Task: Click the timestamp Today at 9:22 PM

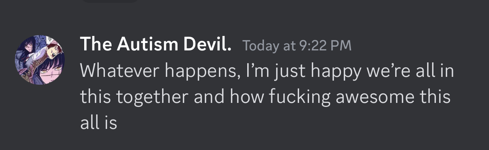Action: click(297, 45)
